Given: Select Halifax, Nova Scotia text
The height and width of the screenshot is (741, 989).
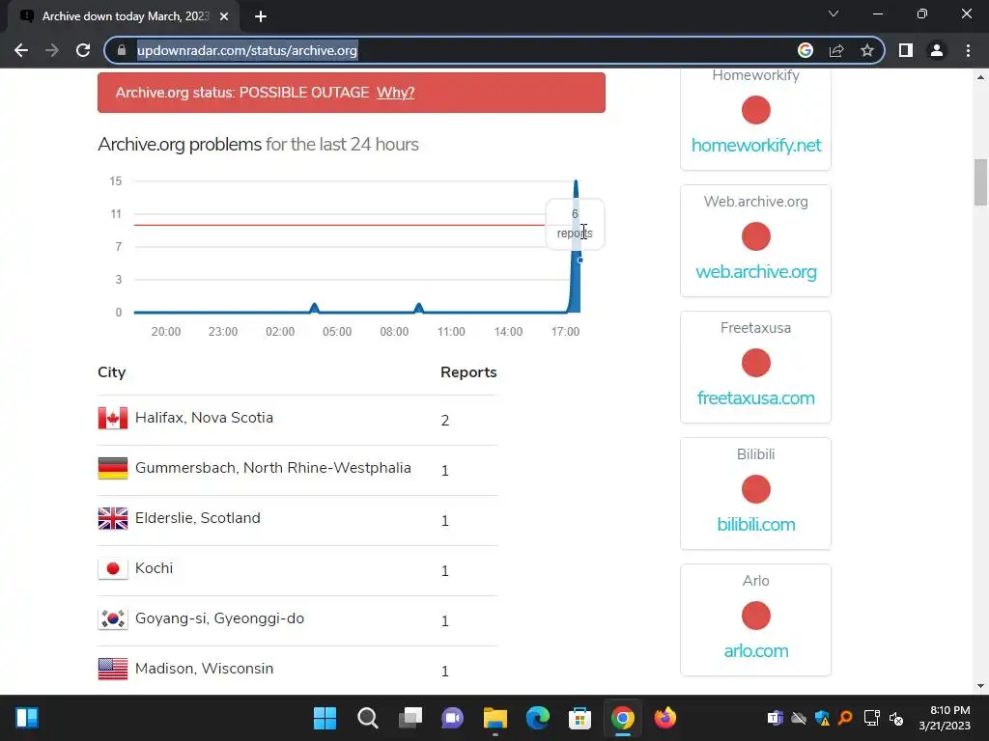Looking at the screenshot, I should pos(205,418).
